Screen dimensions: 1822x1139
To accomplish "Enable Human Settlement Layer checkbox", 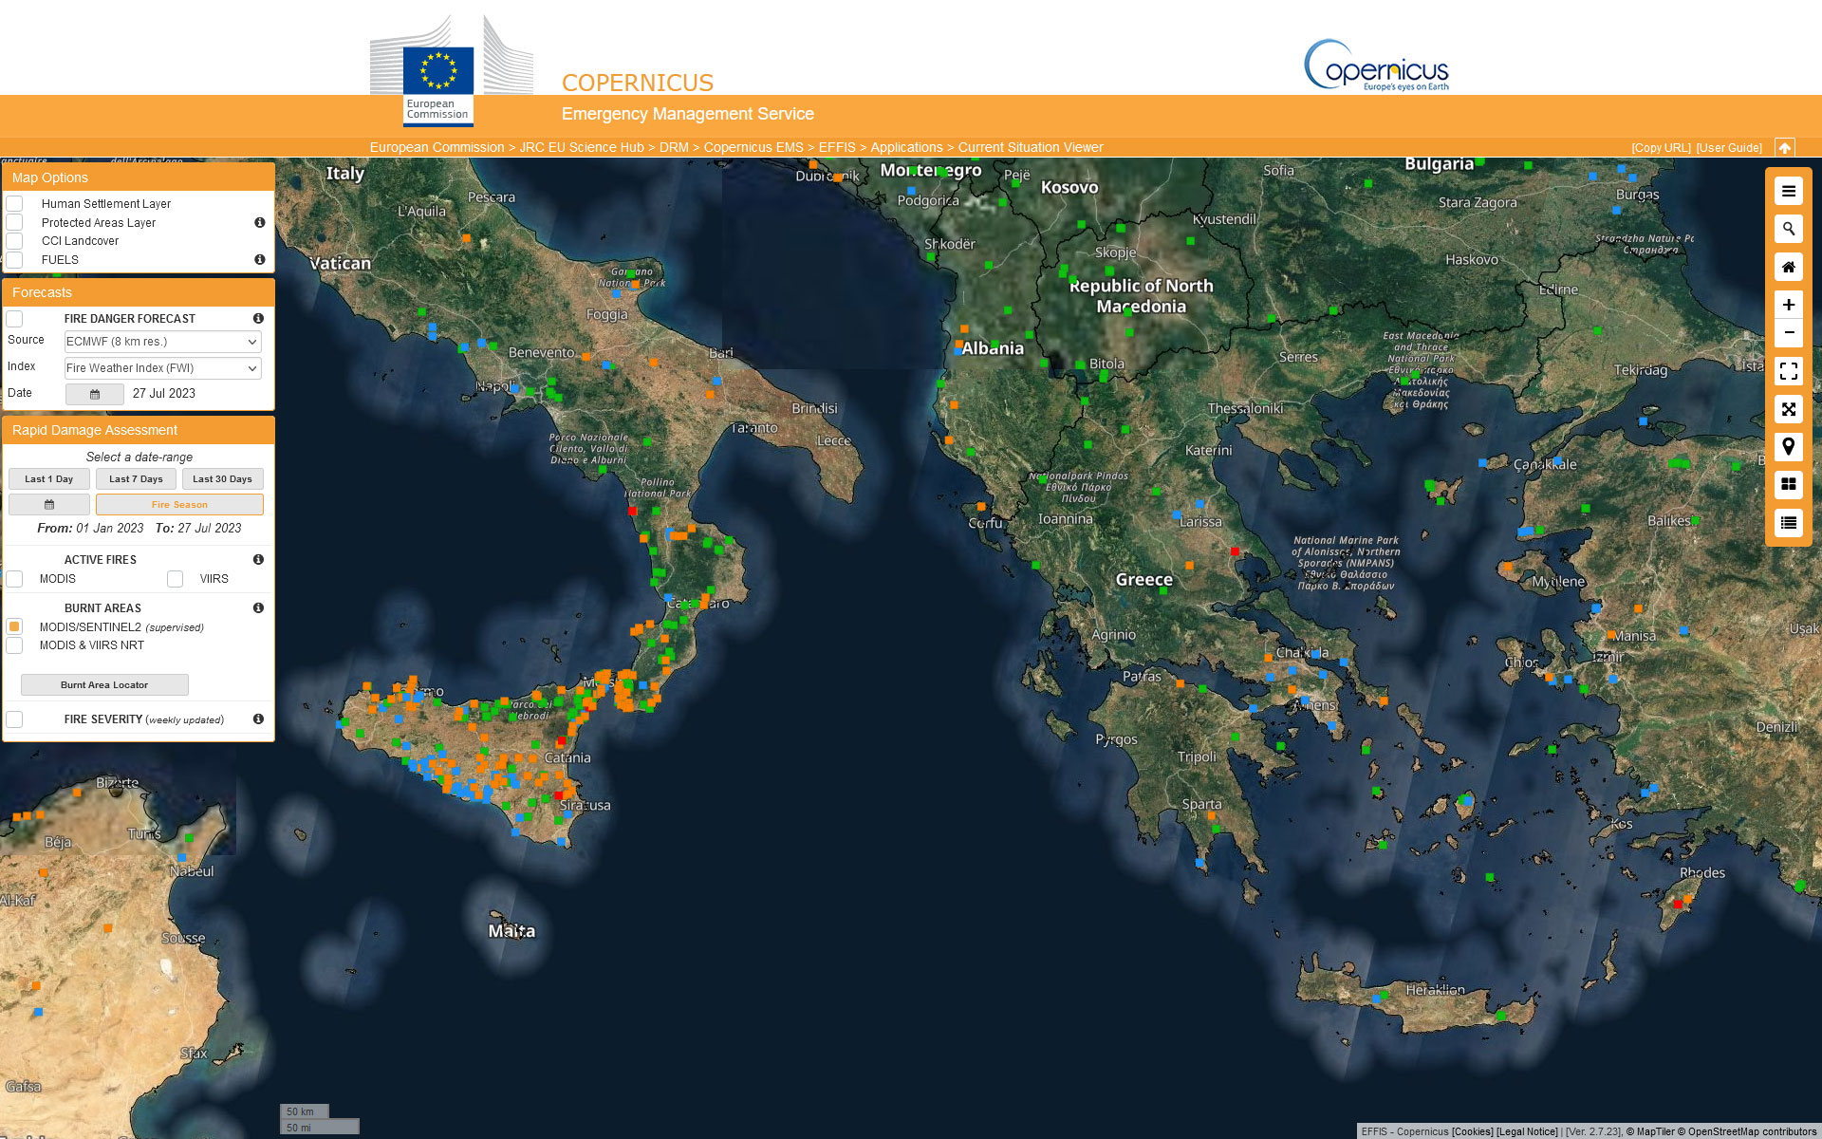I will pyautogui.click(x=14, y=203).
